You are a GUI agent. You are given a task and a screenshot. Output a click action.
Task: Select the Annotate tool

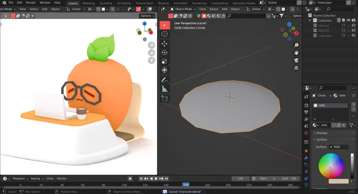click(164, 80)
